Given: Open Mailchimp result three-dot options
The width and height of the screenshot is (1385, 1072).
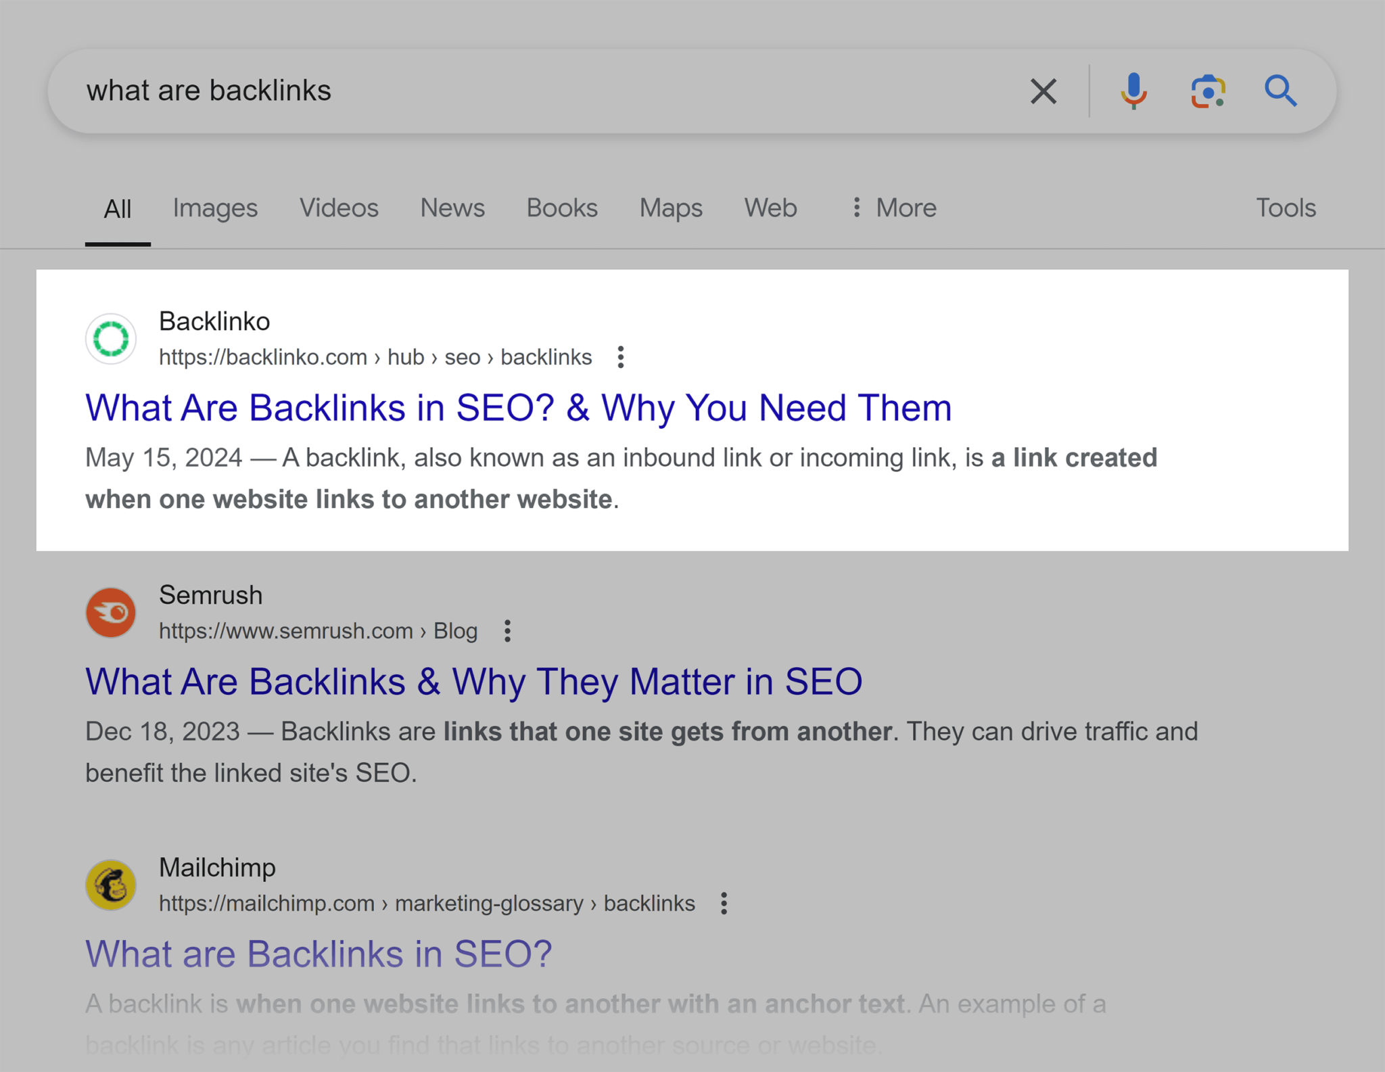Looking at the screenshot, I should coord(724,904).
